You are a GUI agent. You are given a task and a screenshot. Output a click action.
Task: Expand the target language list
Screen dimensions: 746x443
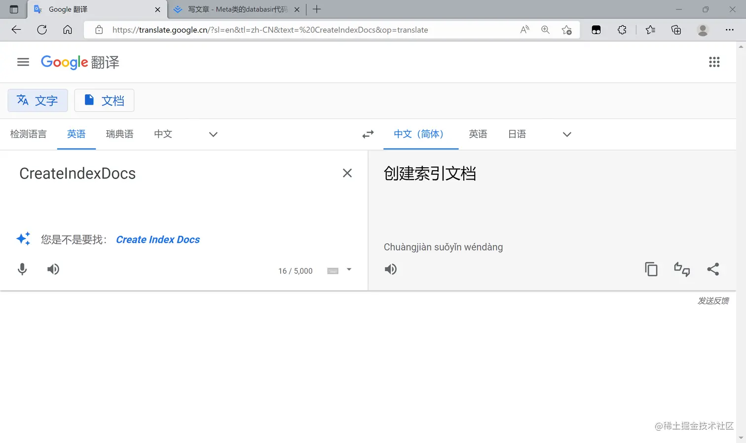coord(567,134)
